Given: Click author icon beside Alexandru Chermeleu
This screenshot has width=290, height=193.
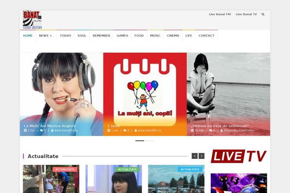Looking at the screenshot, I should coord(221,130).
